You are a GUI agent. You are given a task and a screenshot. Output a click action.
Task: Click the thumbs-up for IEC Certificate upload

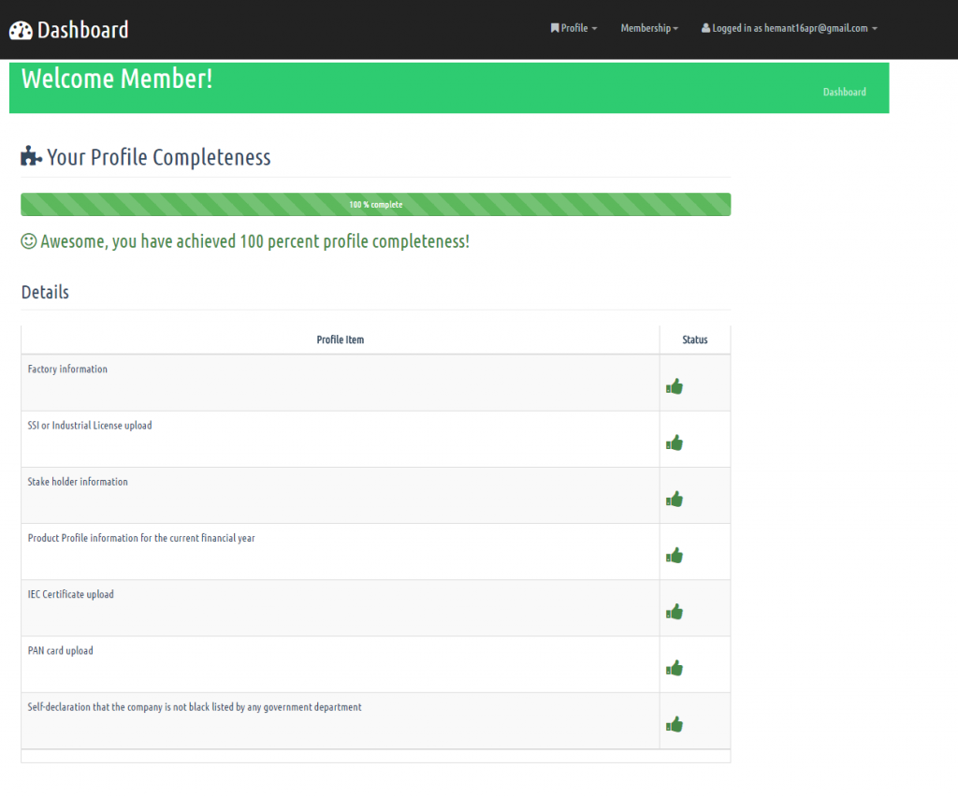click(675, 610)
